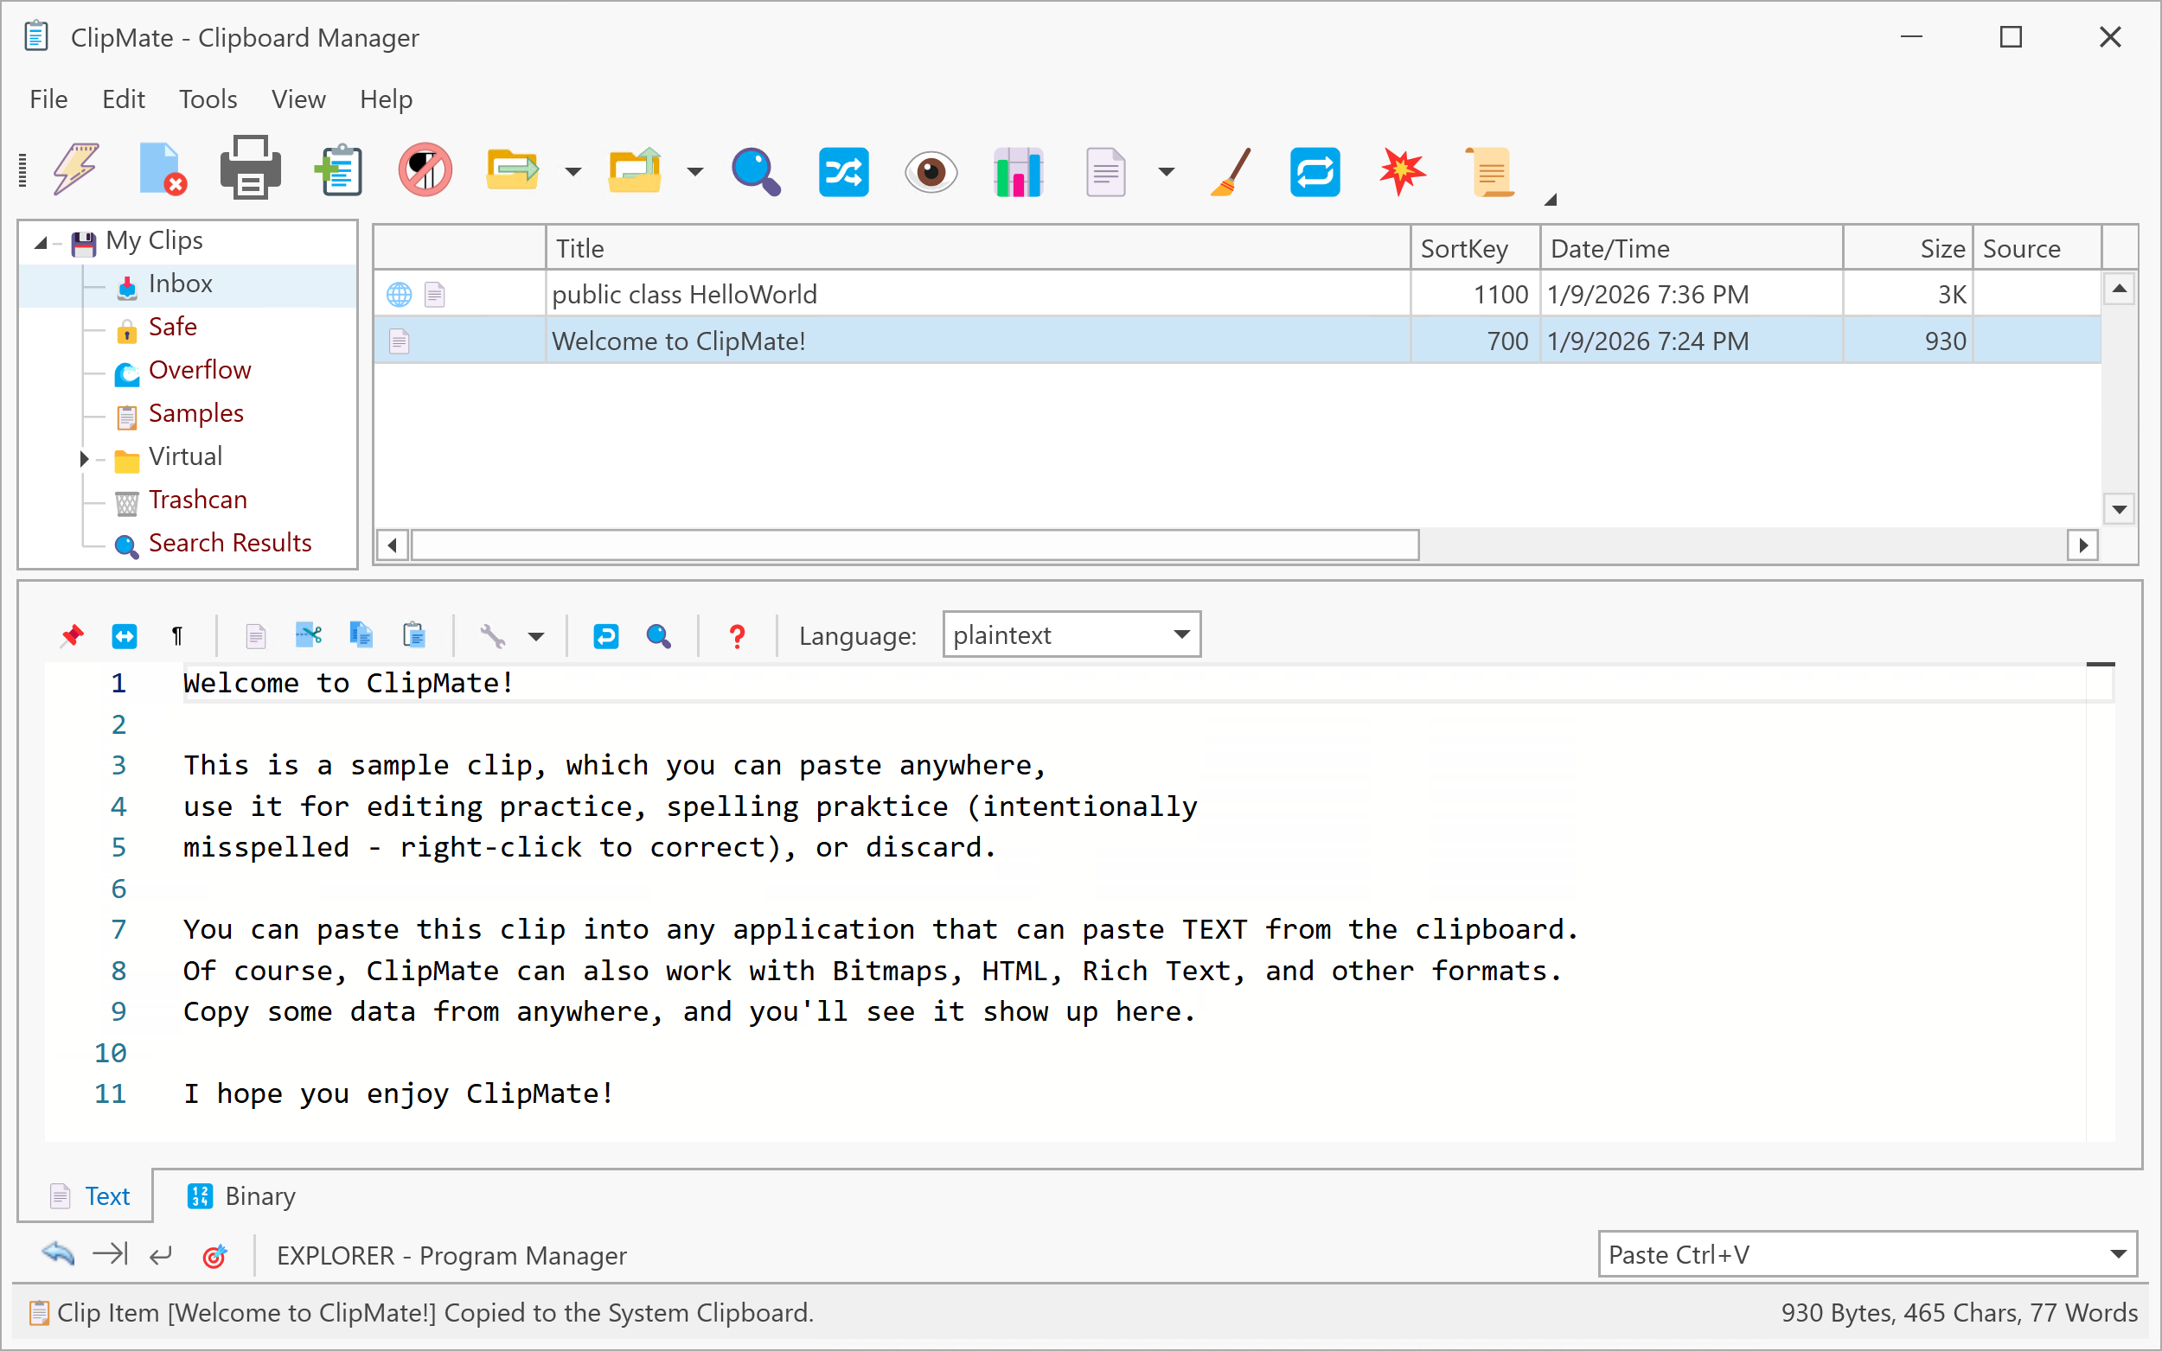
Task: Toggle the eye view icon in toolbar
Action: point(931,171)
